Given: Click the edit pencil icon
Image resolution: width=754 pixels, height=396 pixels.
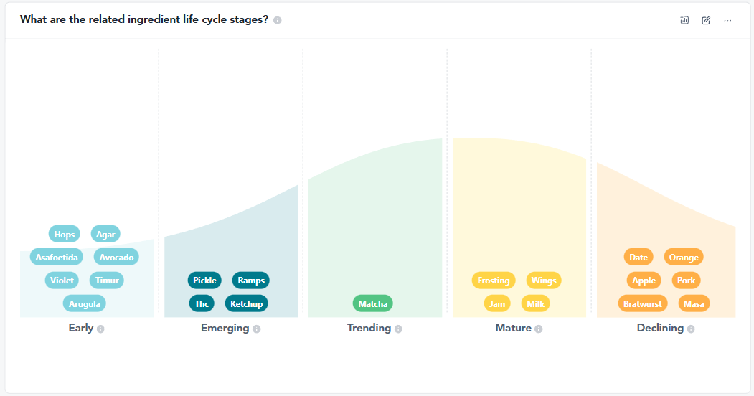Looking at the screenshot, I should pos(706,20).
